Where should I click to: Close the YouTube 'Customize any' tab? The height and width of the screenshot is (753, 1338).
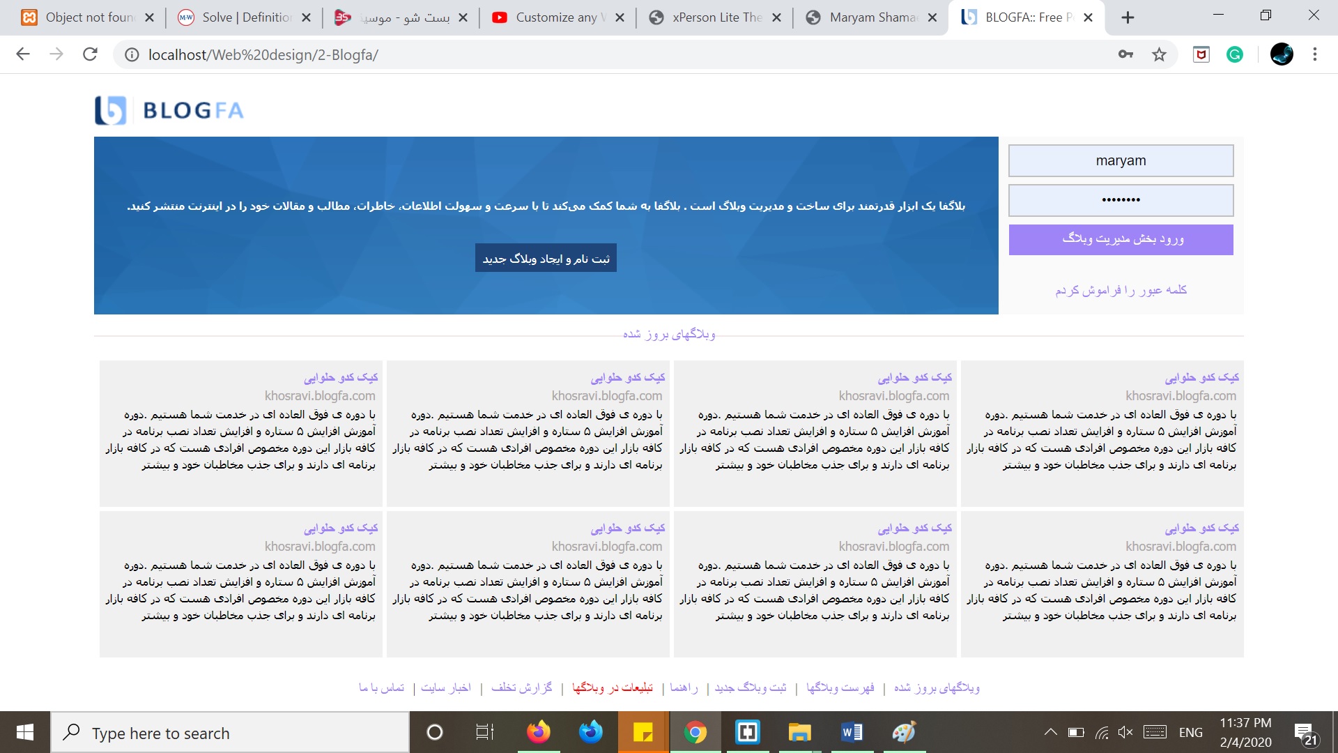tap(620, 17)
